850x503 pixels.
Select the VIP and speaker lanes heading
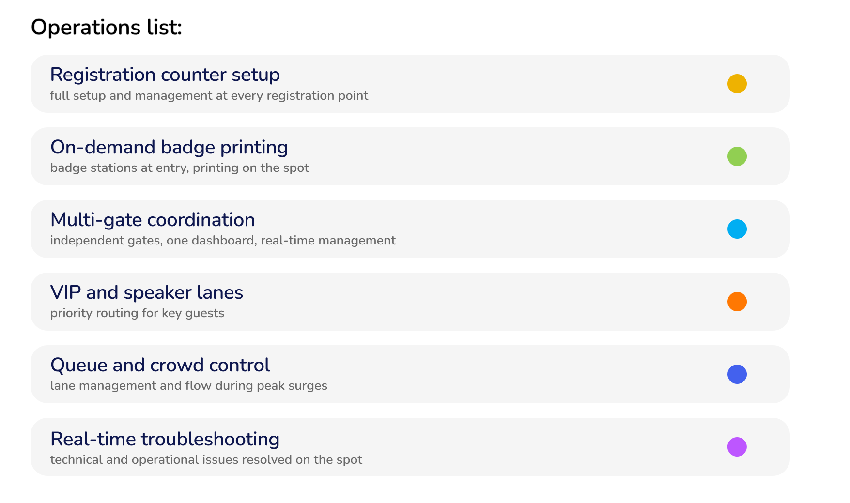(147, 292)
